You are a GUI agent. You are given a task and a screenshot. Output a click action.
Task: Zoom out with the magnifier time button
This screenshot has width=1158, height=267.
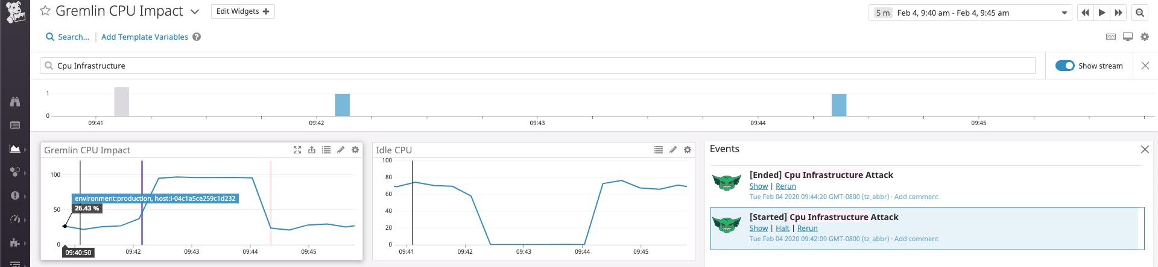[x=1139, y=13]
